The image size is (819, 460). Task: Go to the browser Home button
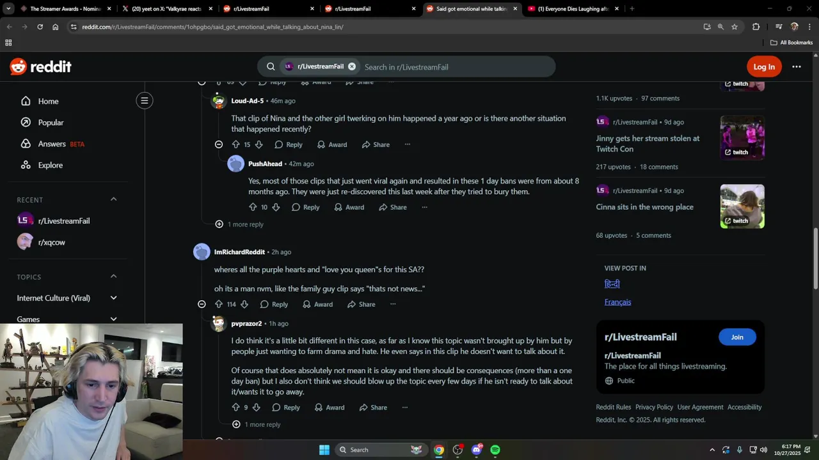[x=56, y=27]
